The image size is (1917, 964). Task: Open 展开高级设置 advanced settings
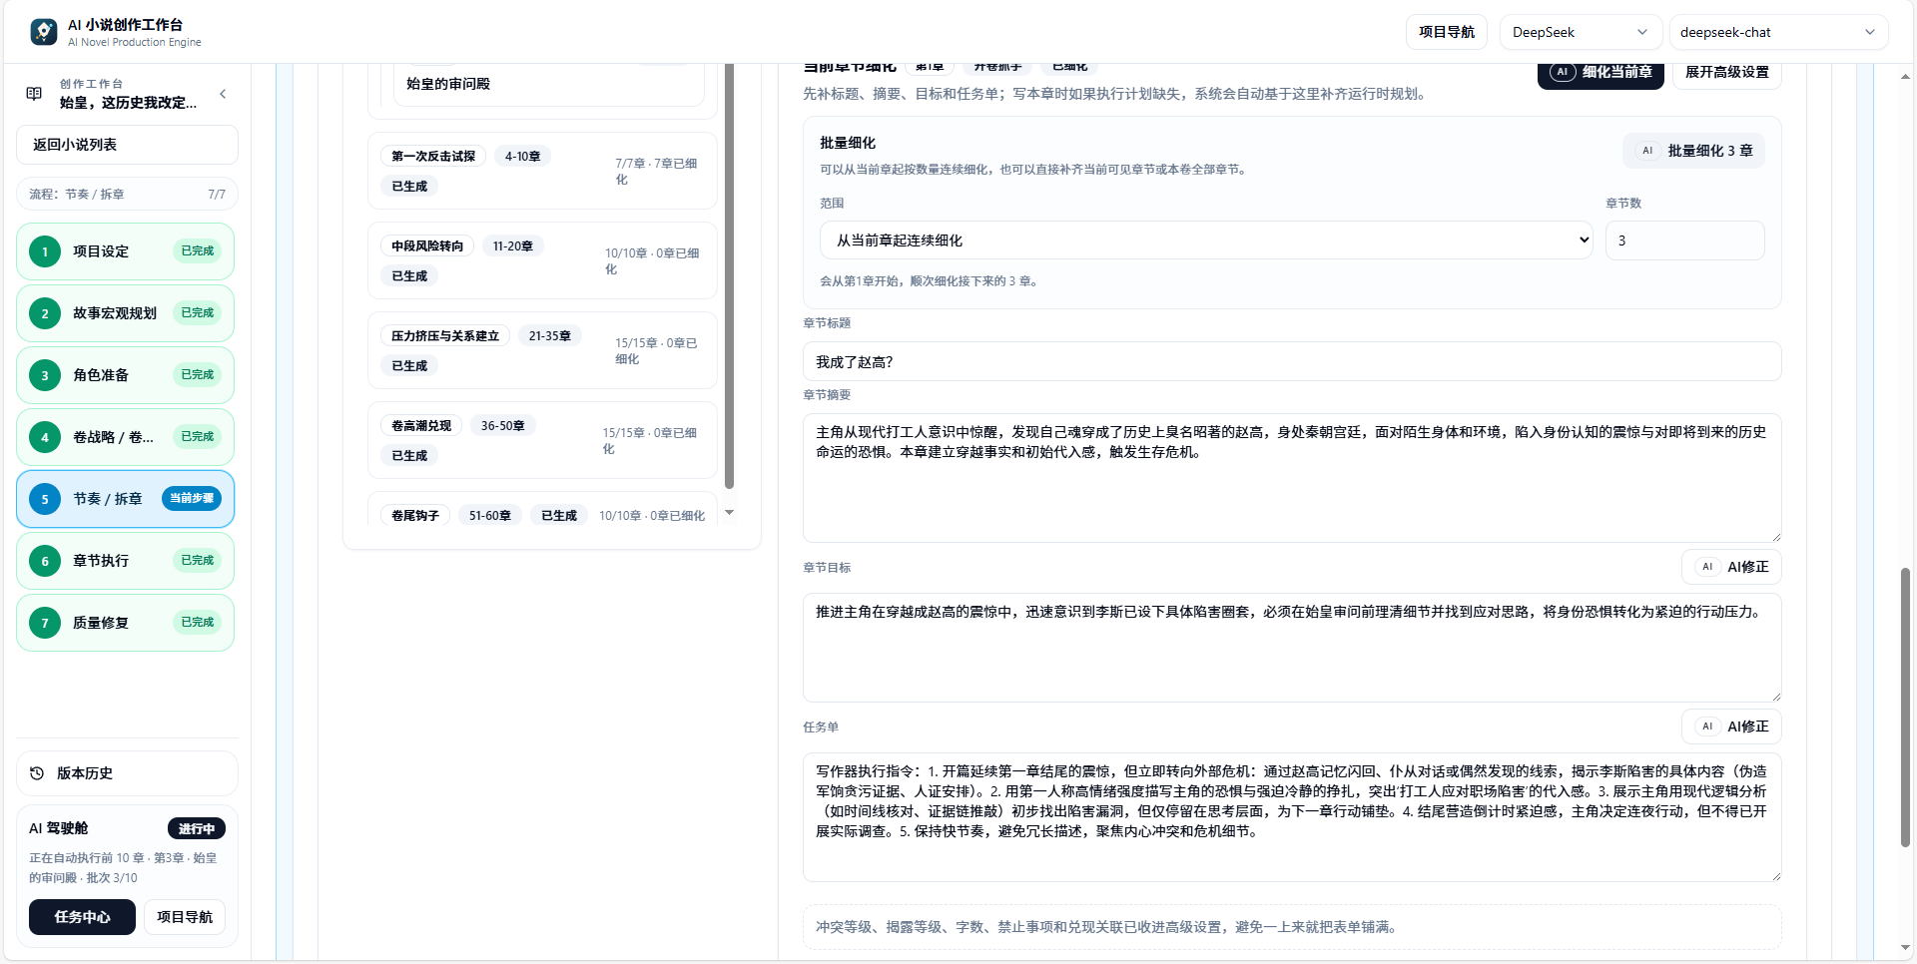pyautogui.click(x=1726, y=72)
